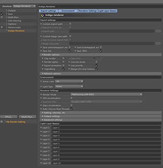The image size is (163, 168).
Task: Disable the Vignetting checkbox
Action: [63, 69]
